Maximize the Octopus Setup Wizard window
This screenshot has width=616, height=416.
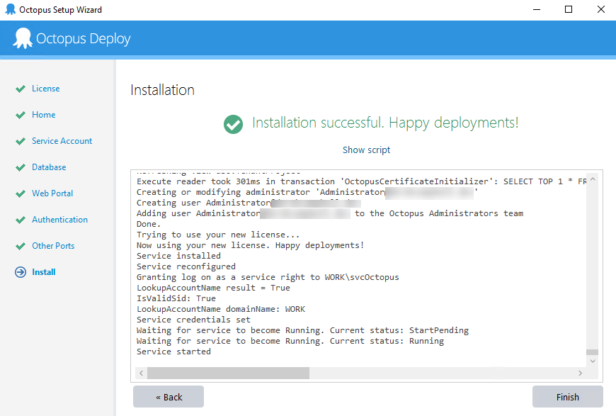(569, 10)
